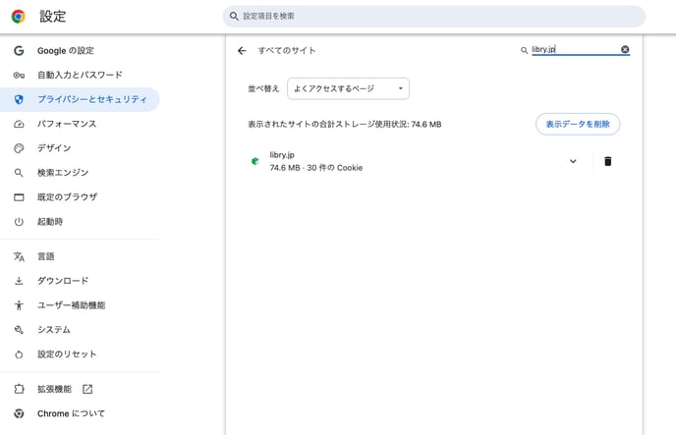This screenshot has height=435, width=676.
Task: Click the shield icon for privacy and security
Action: [x=19, y=99]
